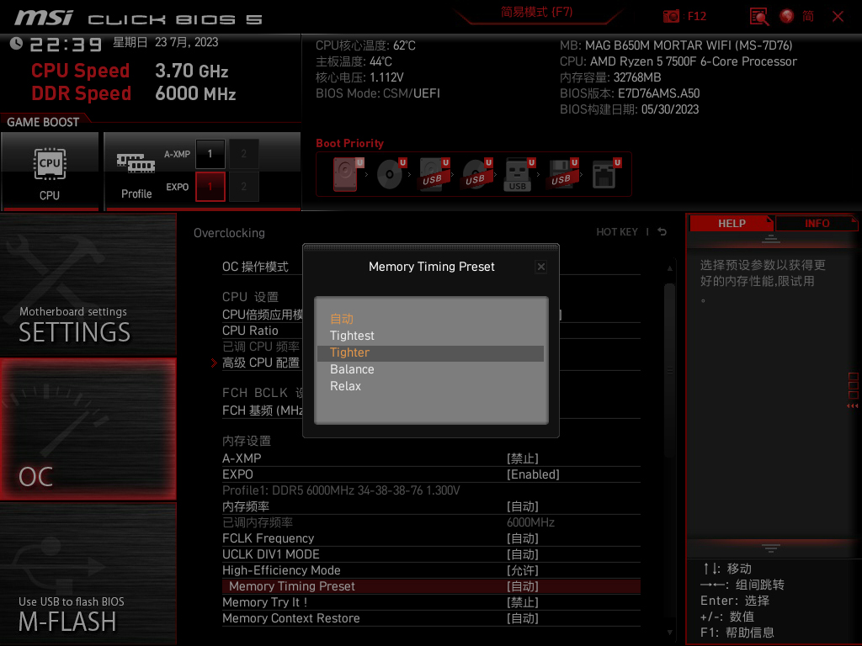Switch to the INFO tab
Image resolution: width=862 pixels, height=646 pixels.
817,224
